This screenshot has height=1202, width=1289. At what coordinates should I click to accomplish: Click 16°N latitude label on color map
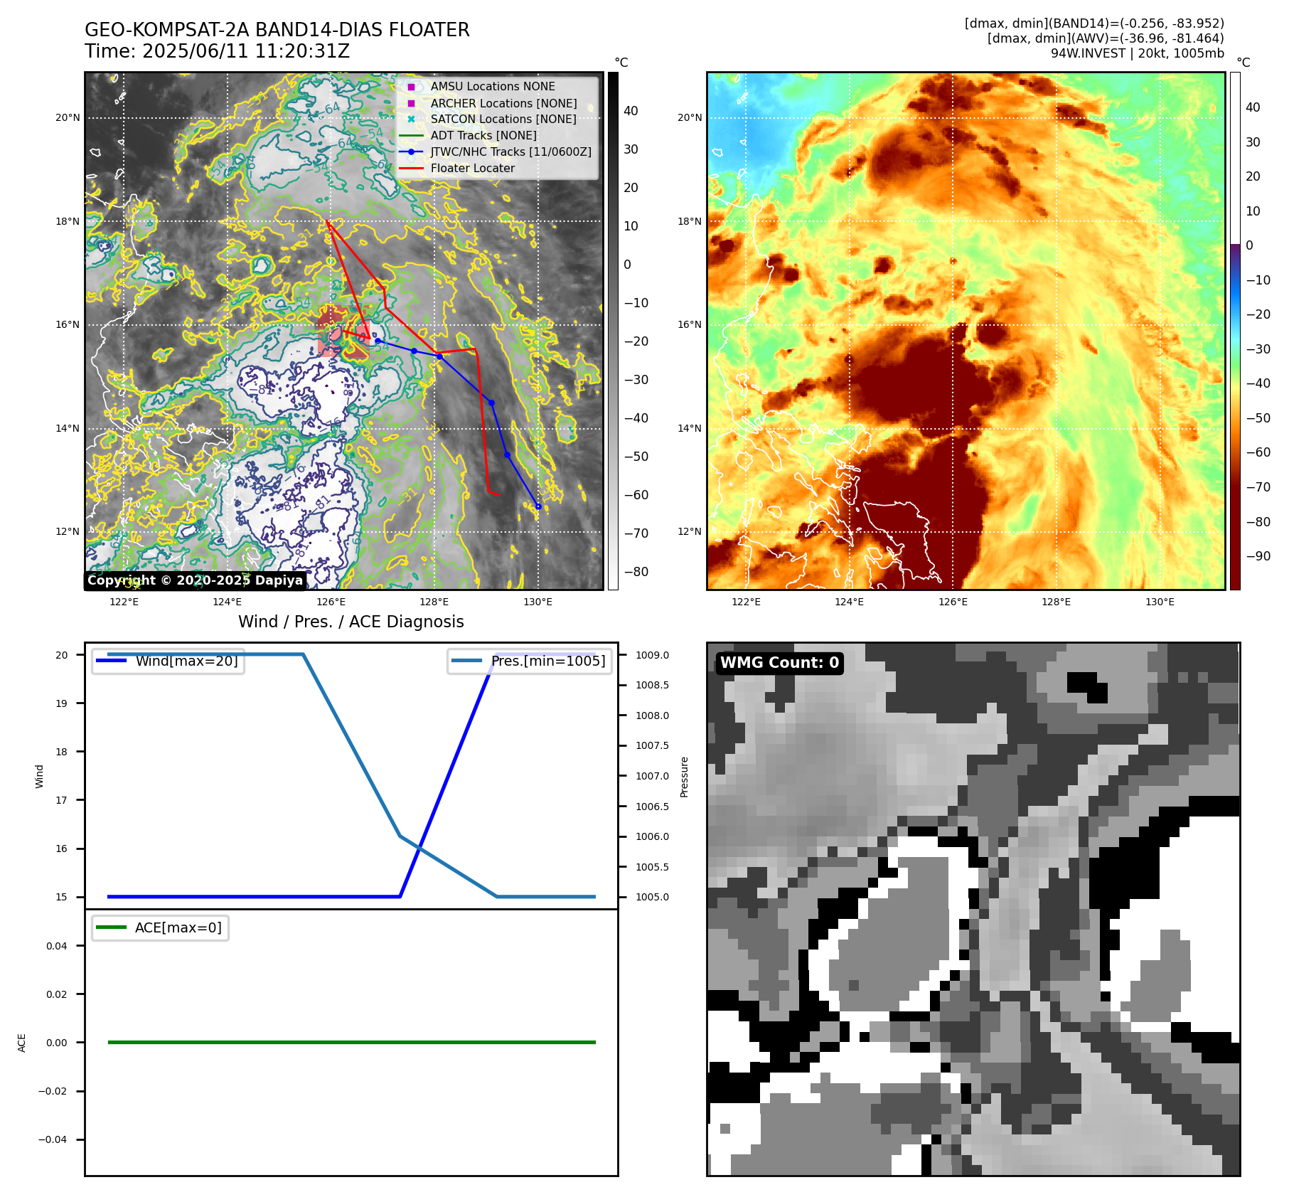pyautogui.click(x=690, y=325)
